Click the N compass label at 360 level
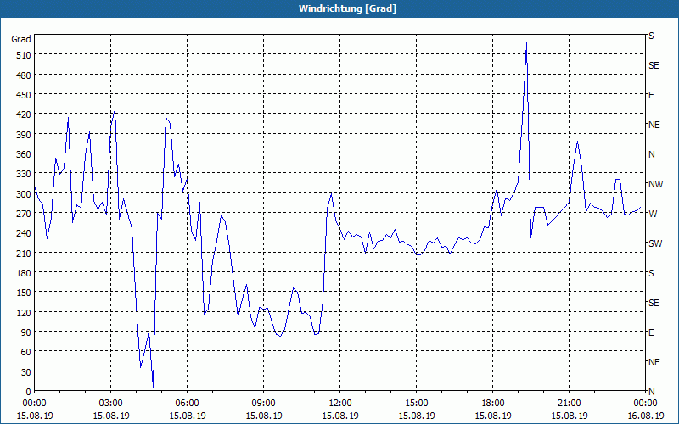Viewport: 679px width, 424px height. click(x=651, y=154)
